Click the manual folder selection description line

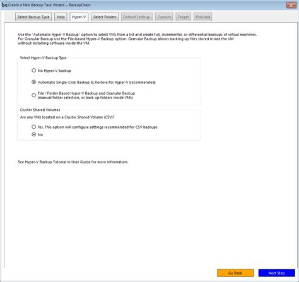tap(85, 98)
